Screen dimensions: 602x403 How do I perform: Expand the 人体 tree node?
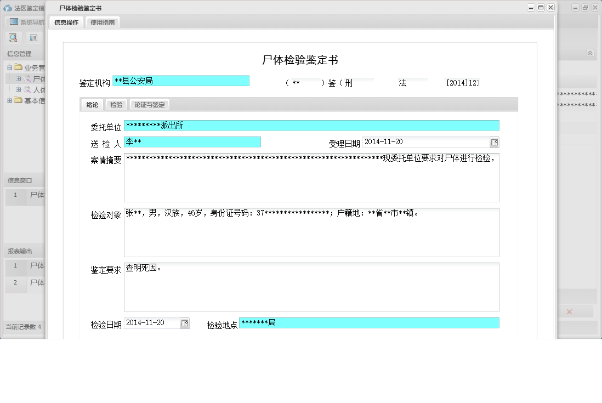point(18,89)
